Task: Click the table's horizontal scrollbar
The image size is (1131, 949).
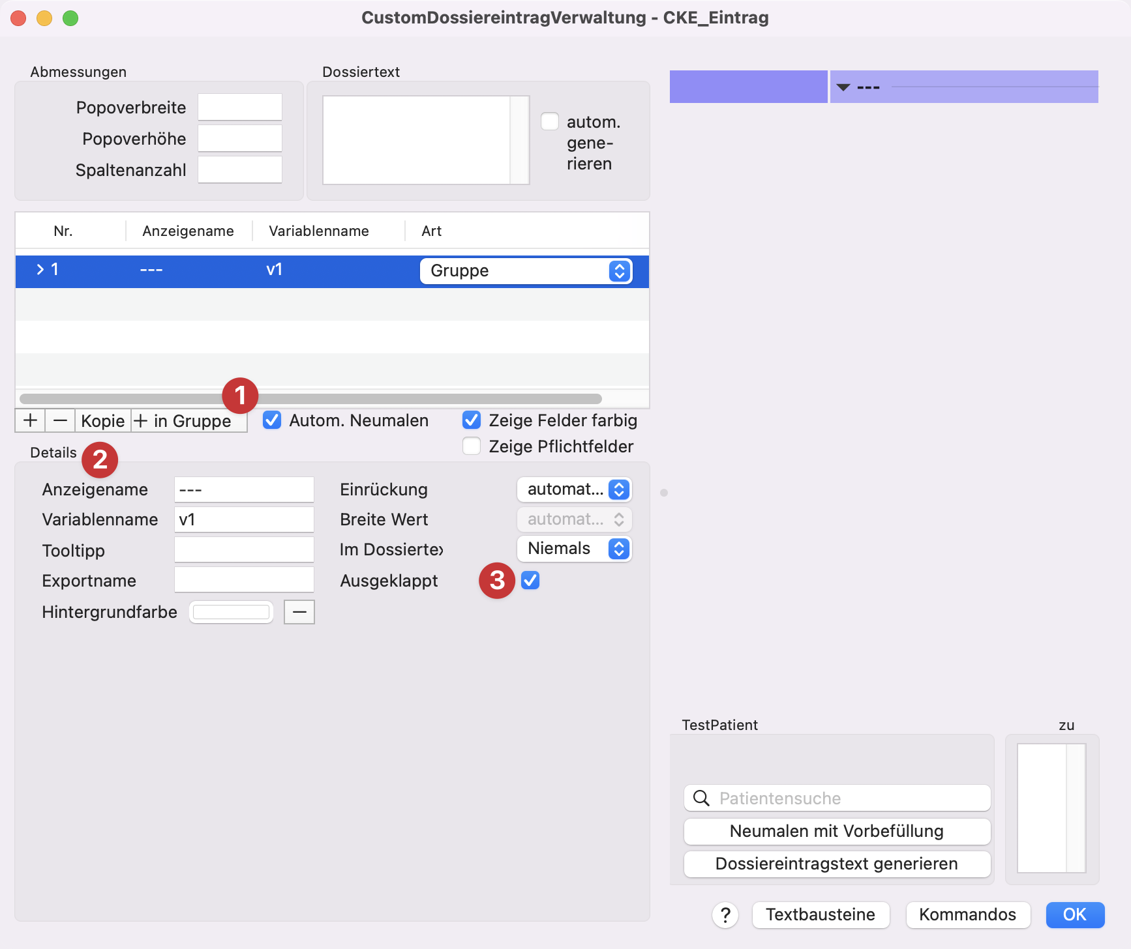Action: (310, 398)
